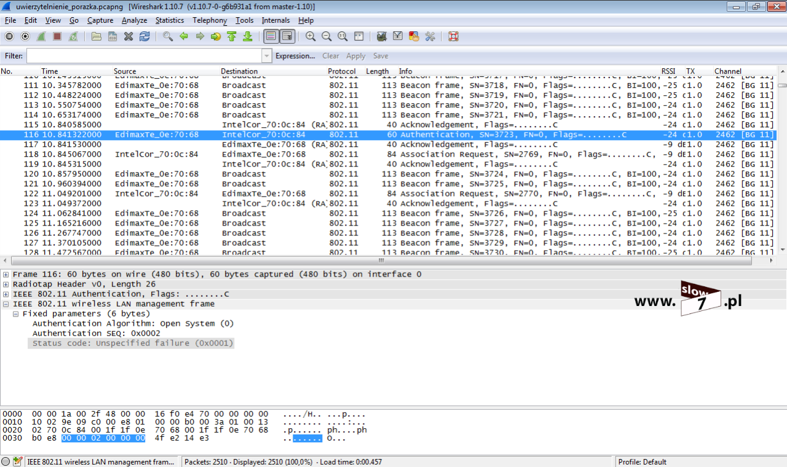Image resolution: width=787 pixels, height=467 pixels.
Task: Sort packets by Source column
Action: tap(125, 71)
